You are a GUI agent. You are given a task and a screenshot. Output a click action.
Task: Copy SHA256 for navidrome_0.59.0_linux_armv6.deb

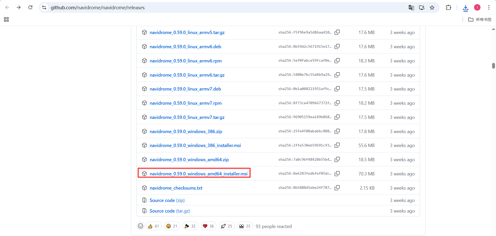pos(337,47)
